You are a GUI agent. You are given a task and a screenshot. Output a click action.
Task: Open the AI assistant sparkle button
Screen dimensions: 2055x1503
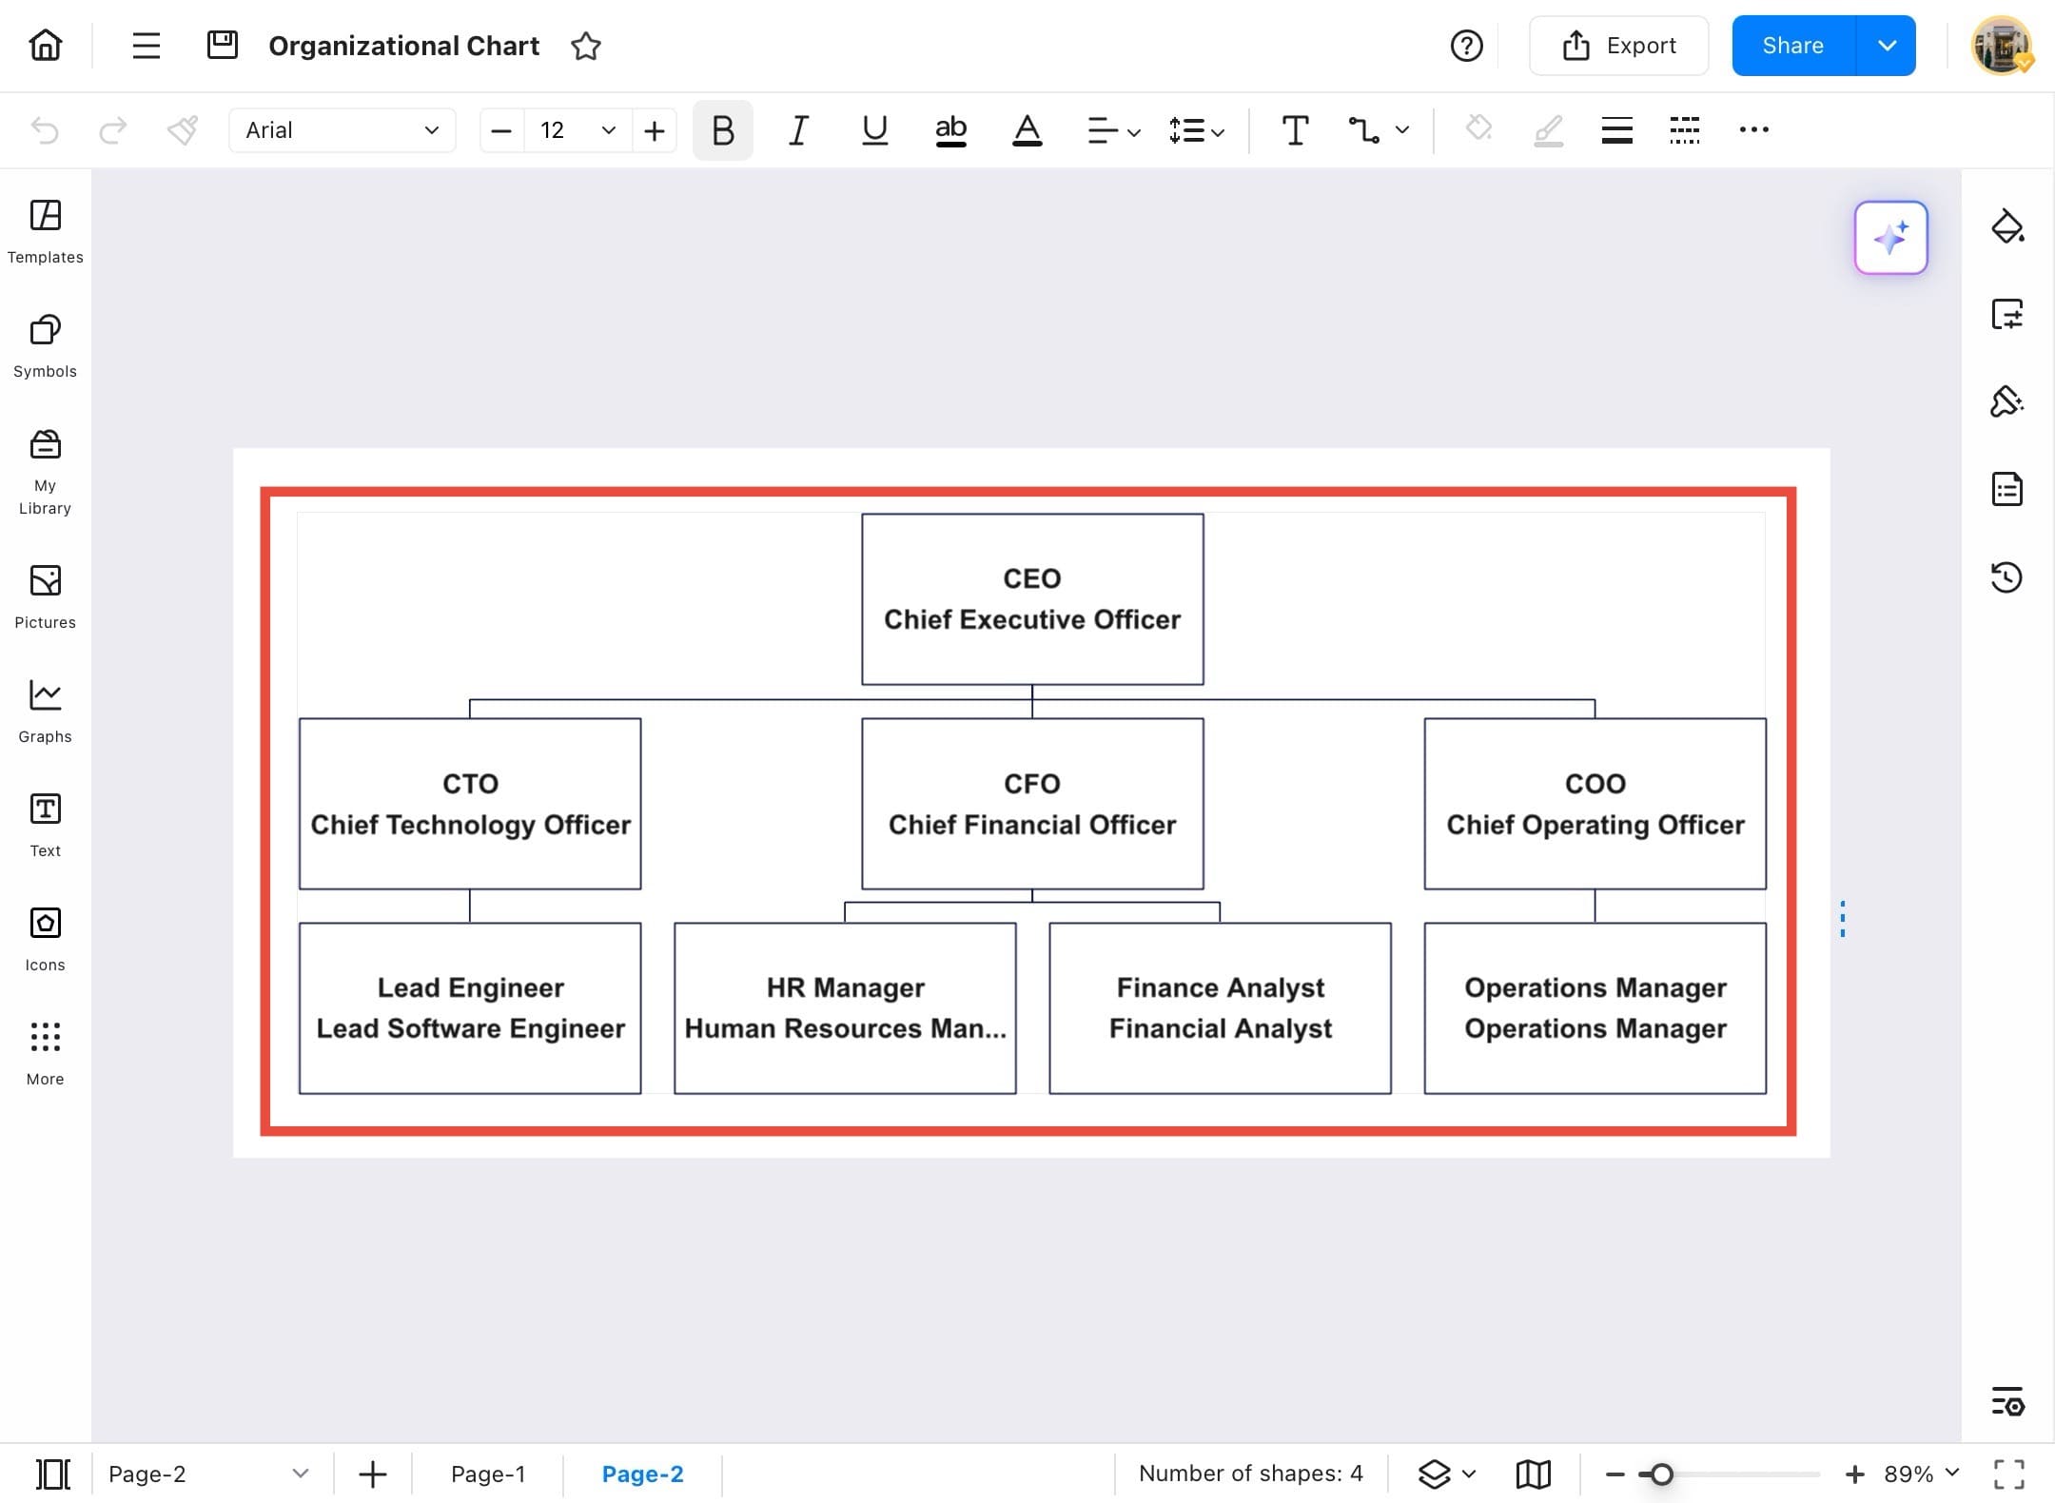point(1890,238)
